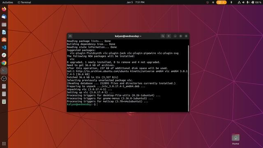
Task: Open Firefox from the dock
Action: [x=4, y=9]
